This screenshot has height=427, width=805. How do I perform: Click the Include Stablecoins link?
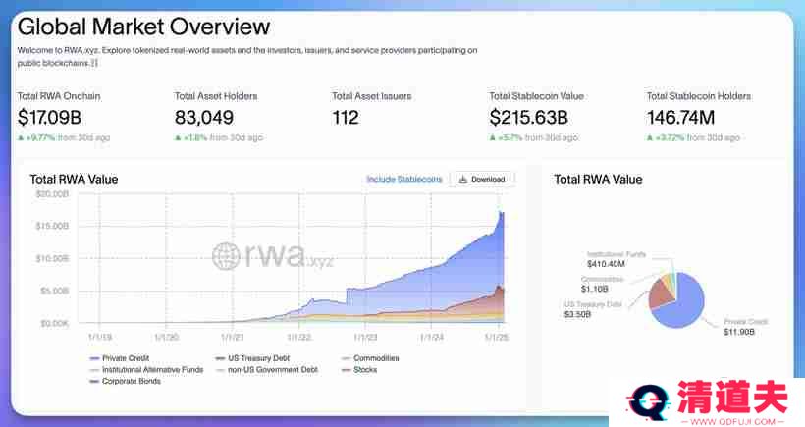pyautogui.click(x=405, y=180)
